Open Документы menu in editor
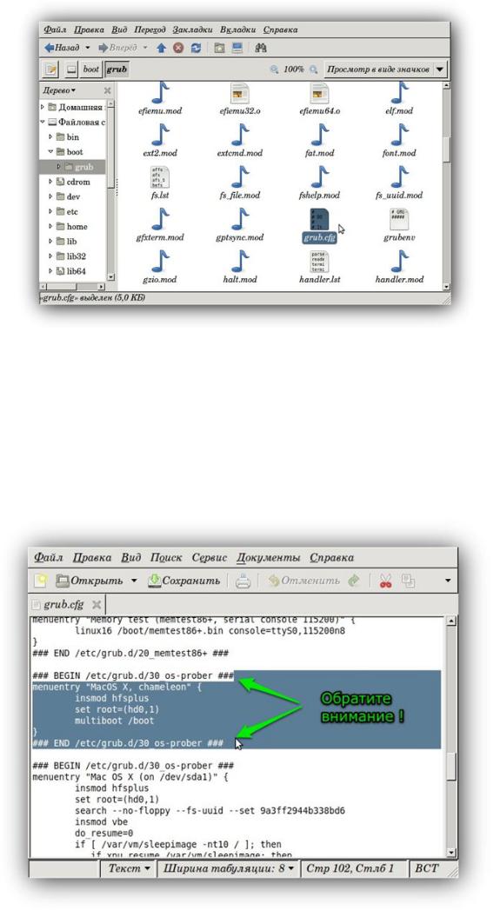The width and height of the screenshot is (493, 910). [x=269, y=558]
